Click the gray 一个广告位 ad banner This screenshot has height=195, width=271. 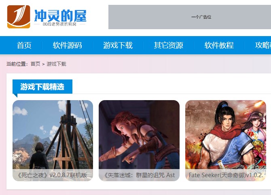[190, 17]
